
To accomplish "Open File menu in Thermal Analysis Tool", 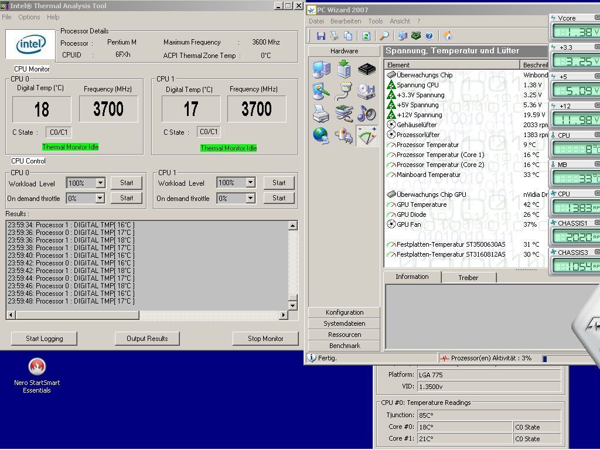I will tap(6, 17).
